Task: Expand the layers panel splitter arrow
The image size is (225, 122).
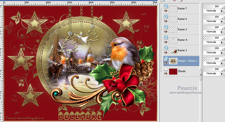Action: click(x=201, y=75)
